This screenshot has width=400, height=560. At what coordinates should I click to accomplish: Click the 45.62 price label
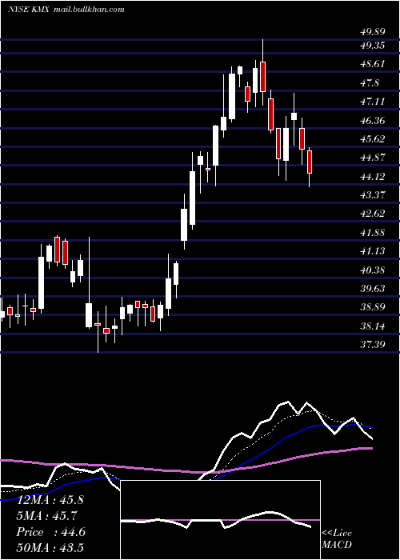(372, 139)
